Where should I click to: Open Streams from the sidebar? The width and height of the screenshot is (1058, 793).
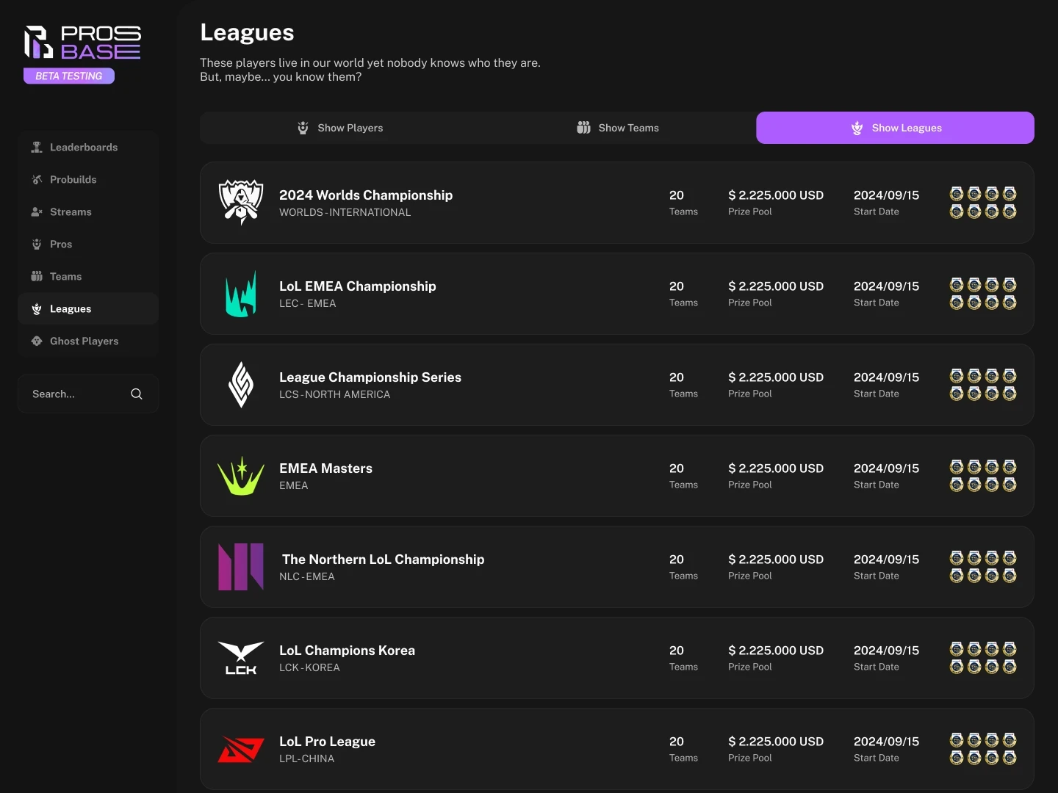[88, 212]
